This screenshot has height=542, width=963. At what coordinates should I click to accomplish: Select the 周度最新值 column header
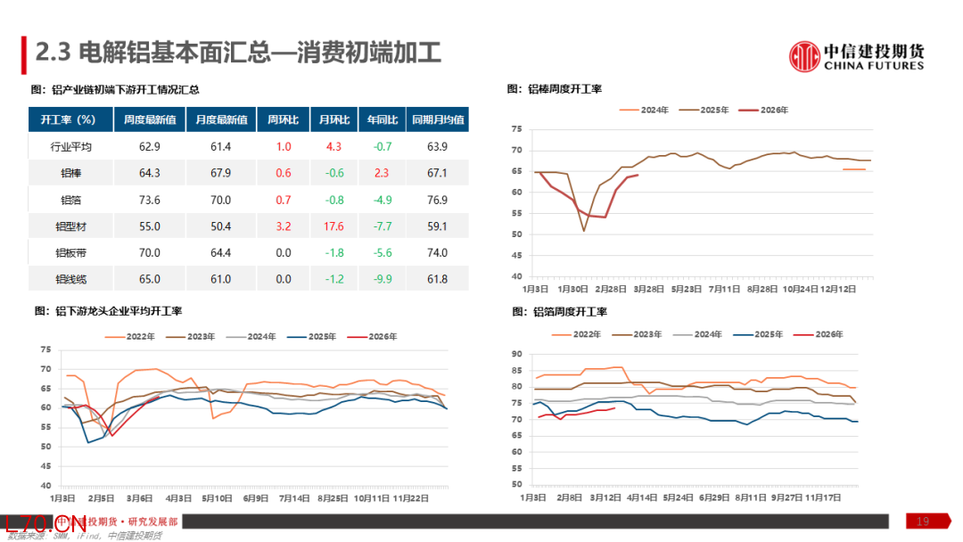150,119
